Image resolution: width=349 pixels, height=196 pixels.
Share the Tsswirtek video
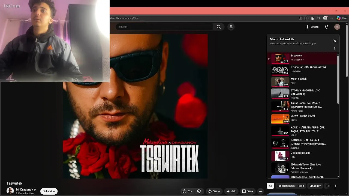tap(213, 191)
